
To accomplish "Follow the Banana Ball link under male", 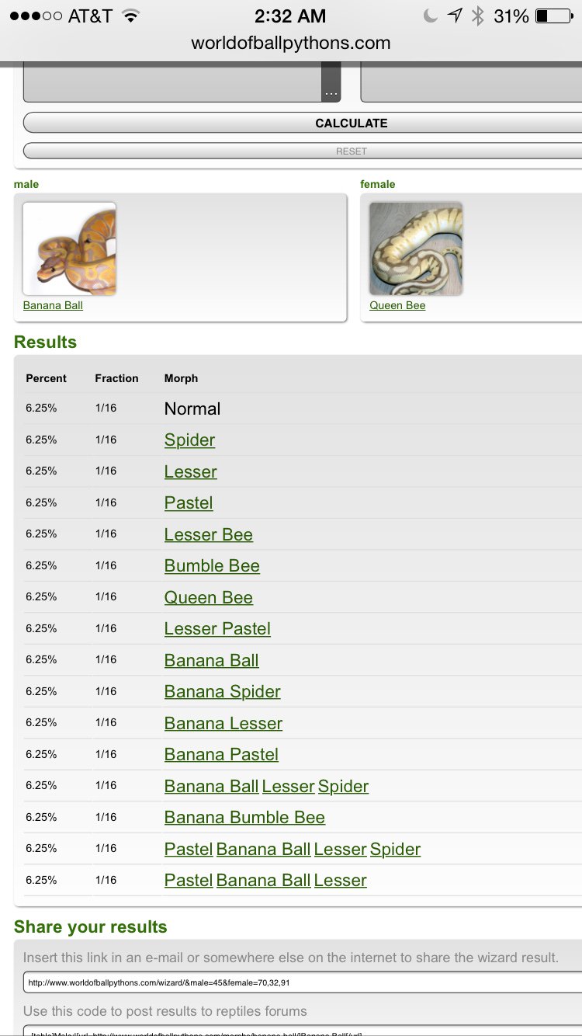I will tap(53, 305).
